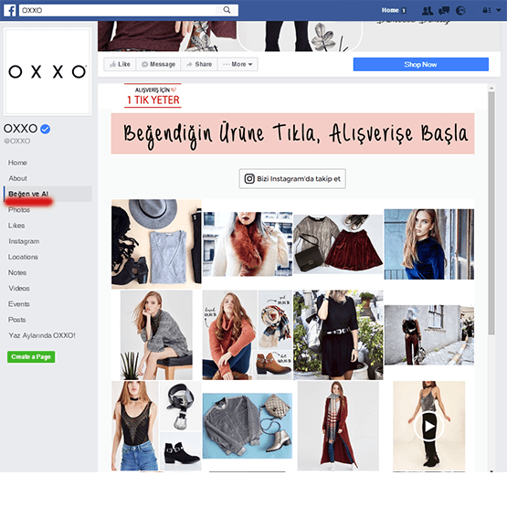Open photo of model in blue velvet top

click(429, 244)
